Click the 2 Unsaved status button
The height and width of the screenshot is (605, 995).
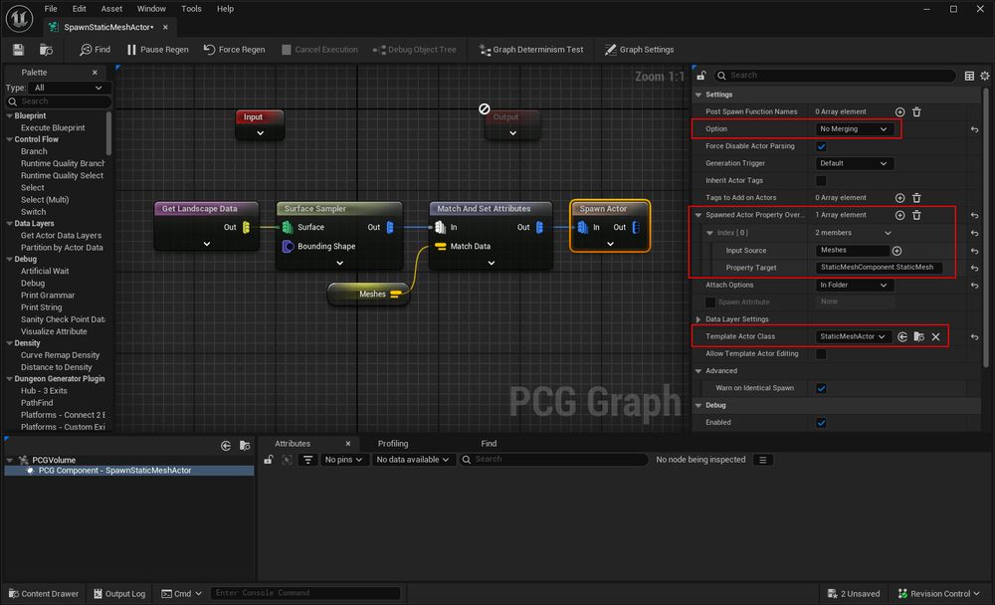coord(854,594)
